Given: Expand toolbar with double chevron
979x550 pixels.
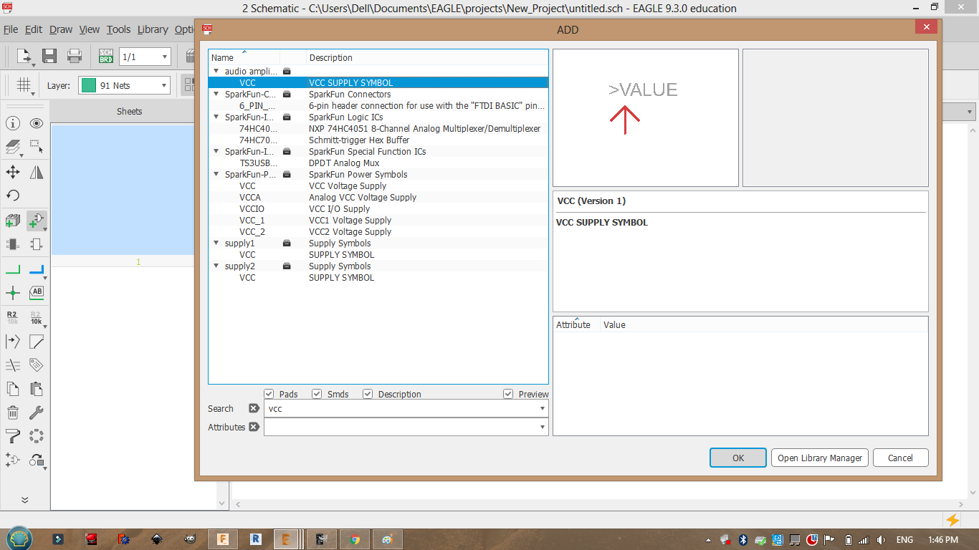Looking at the screenshot, I should [24, 500].
